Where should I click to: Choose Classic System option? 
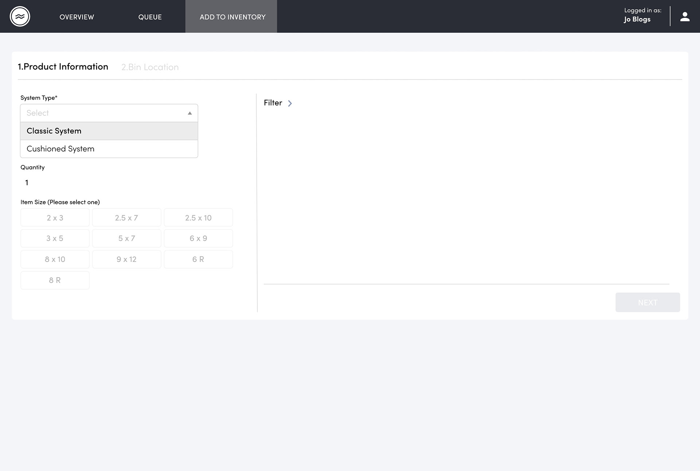[109, 131]
